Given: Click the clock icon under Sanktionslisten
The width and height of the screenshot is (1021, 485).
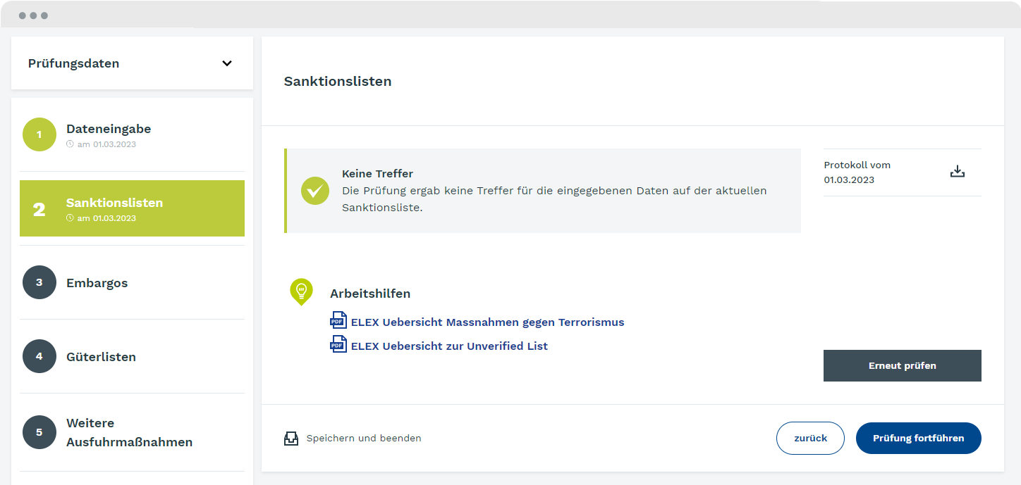Looking at the screenshot, I should click(71, 218).
